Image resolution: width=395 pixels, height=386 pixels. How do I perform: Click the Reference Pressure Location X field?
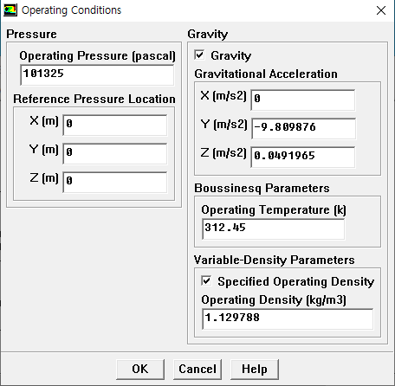(x=115, y=125)
